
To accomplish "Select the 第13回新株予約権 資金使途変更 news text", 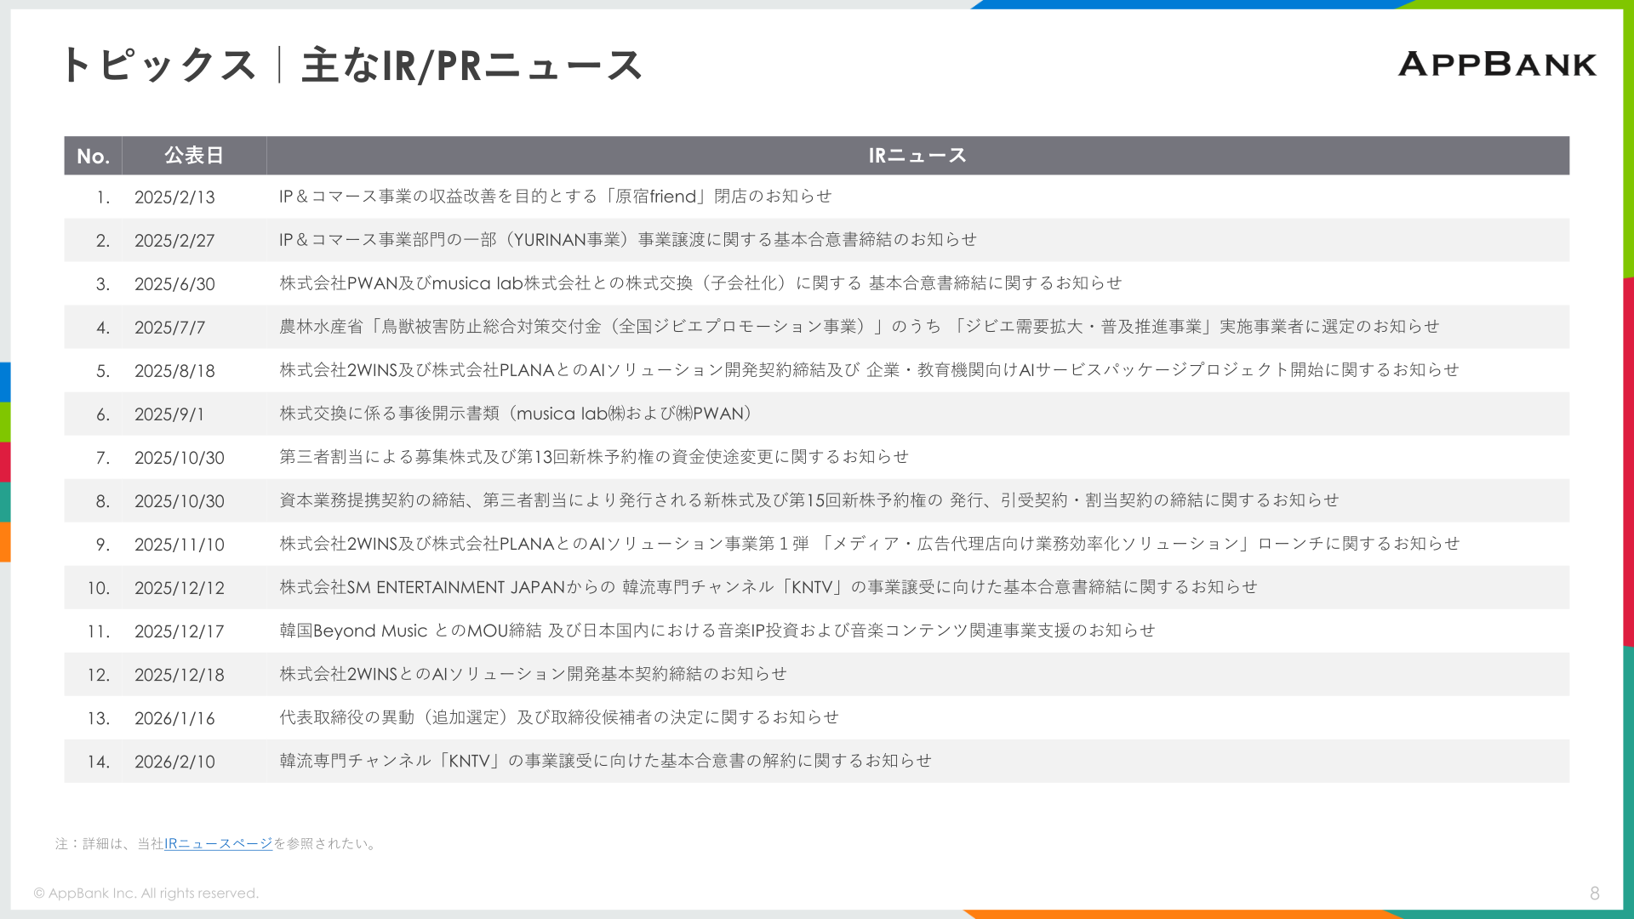I will [594, 457].
